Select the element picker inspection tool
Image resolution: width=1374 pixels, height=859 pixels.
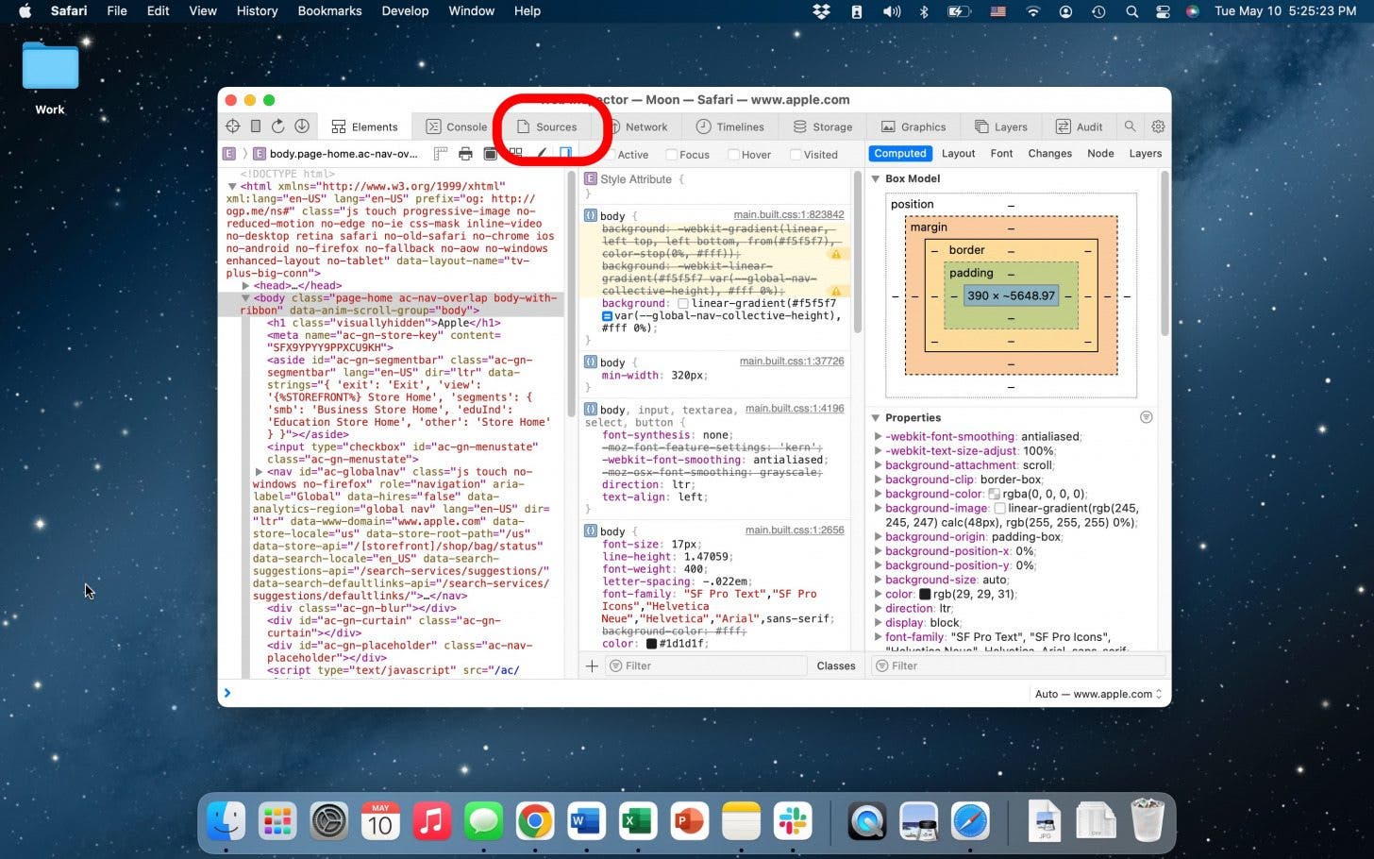233,126
